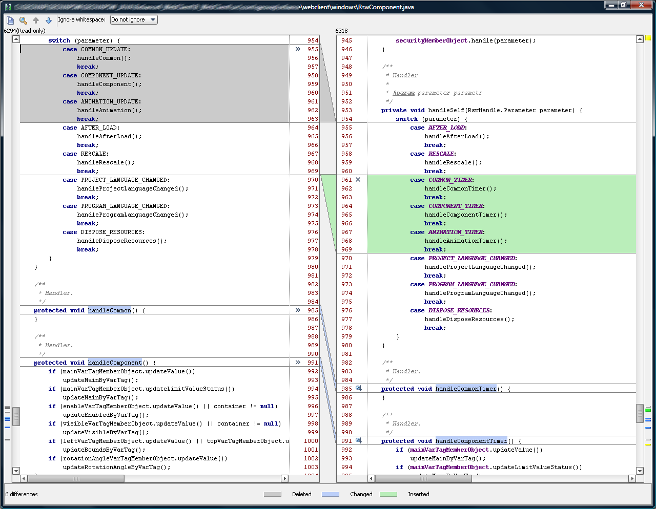This screenshot has width=656, height=509.
Task: Click left pane horizontal scrollbar right arrow
Action: 284,478
